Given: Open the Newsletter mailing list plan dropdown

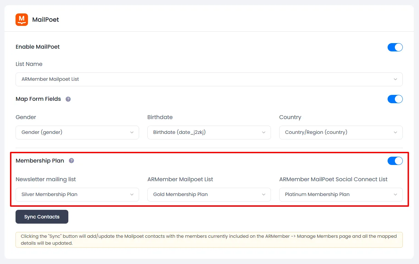Looking at the screenshot, I should pos(77,195).
